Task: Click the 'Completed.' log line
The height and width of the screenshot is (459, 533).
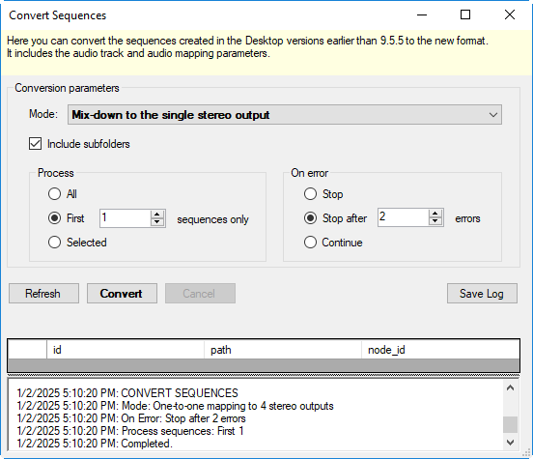Action: click(95, 444)
